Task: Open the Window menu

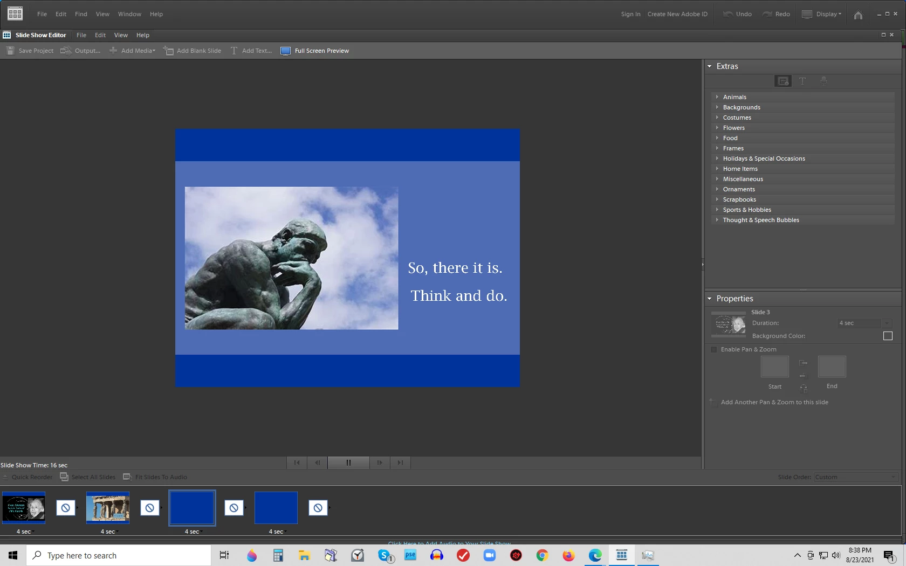Action: [129, 14]
